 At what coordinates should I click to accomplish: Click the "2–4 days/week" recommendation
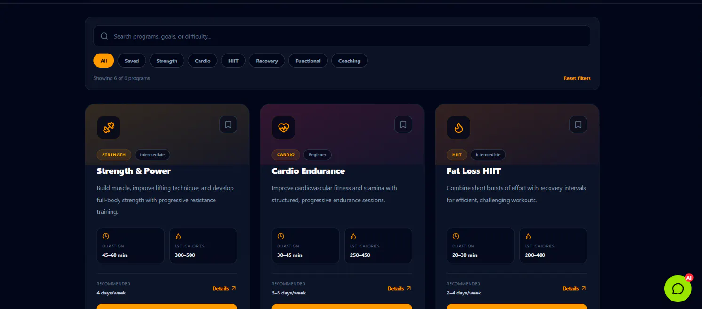pyautogui.click(x=464, y=293)
